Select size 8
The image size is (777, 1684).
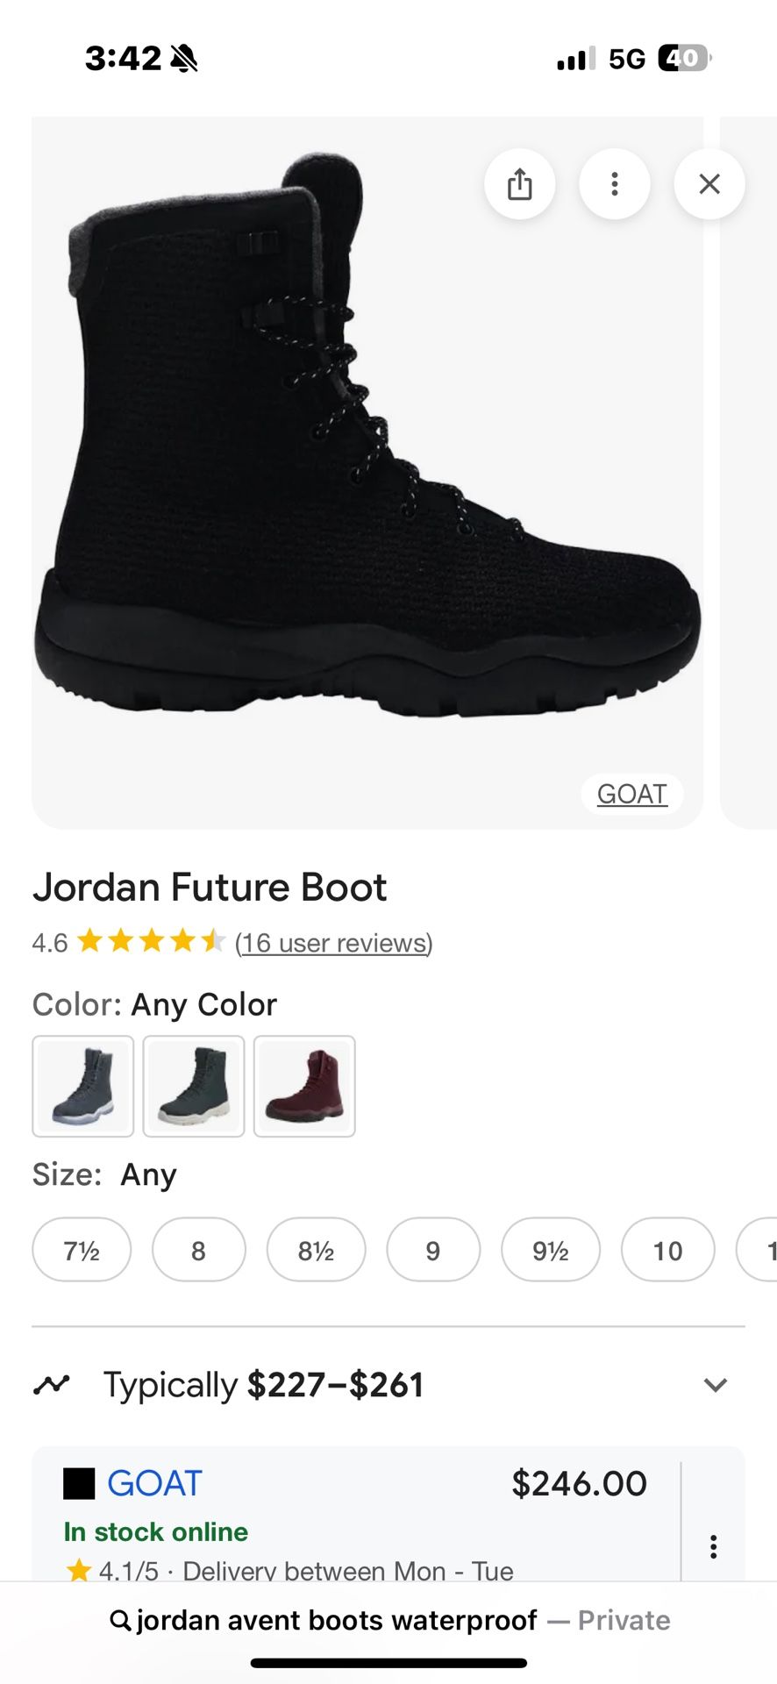click(x=198, y=1250)
